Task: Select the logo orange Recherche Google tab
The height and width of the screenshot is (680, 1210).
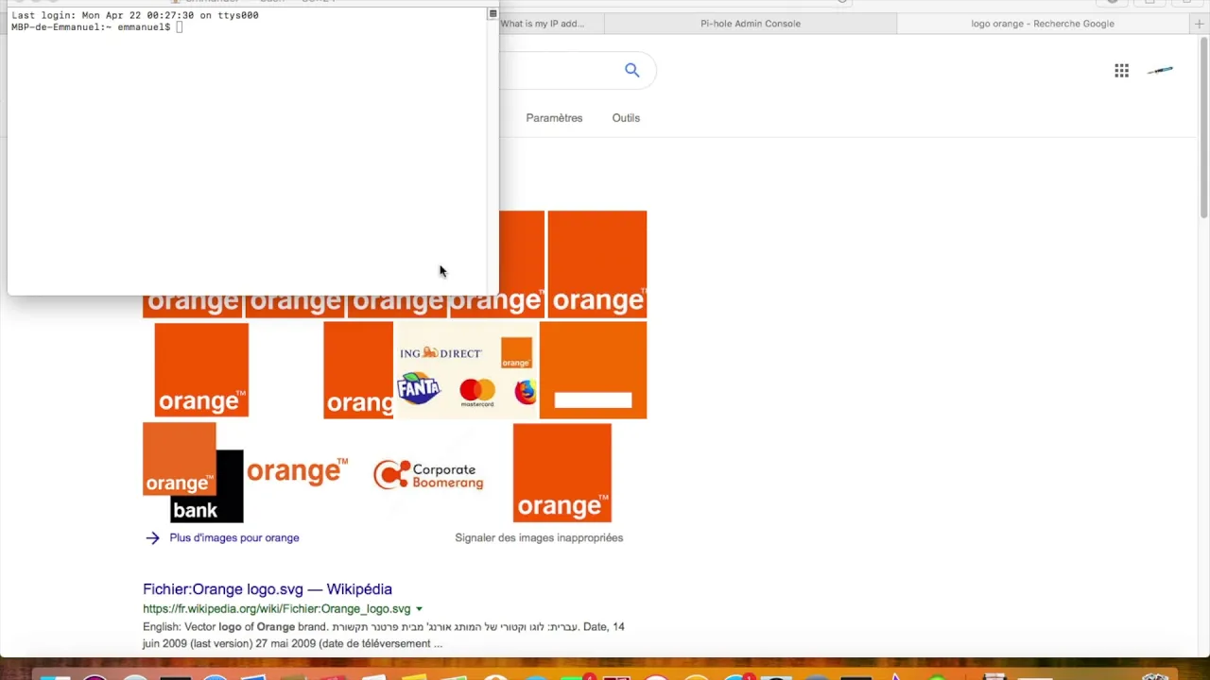Action: 1043,24
